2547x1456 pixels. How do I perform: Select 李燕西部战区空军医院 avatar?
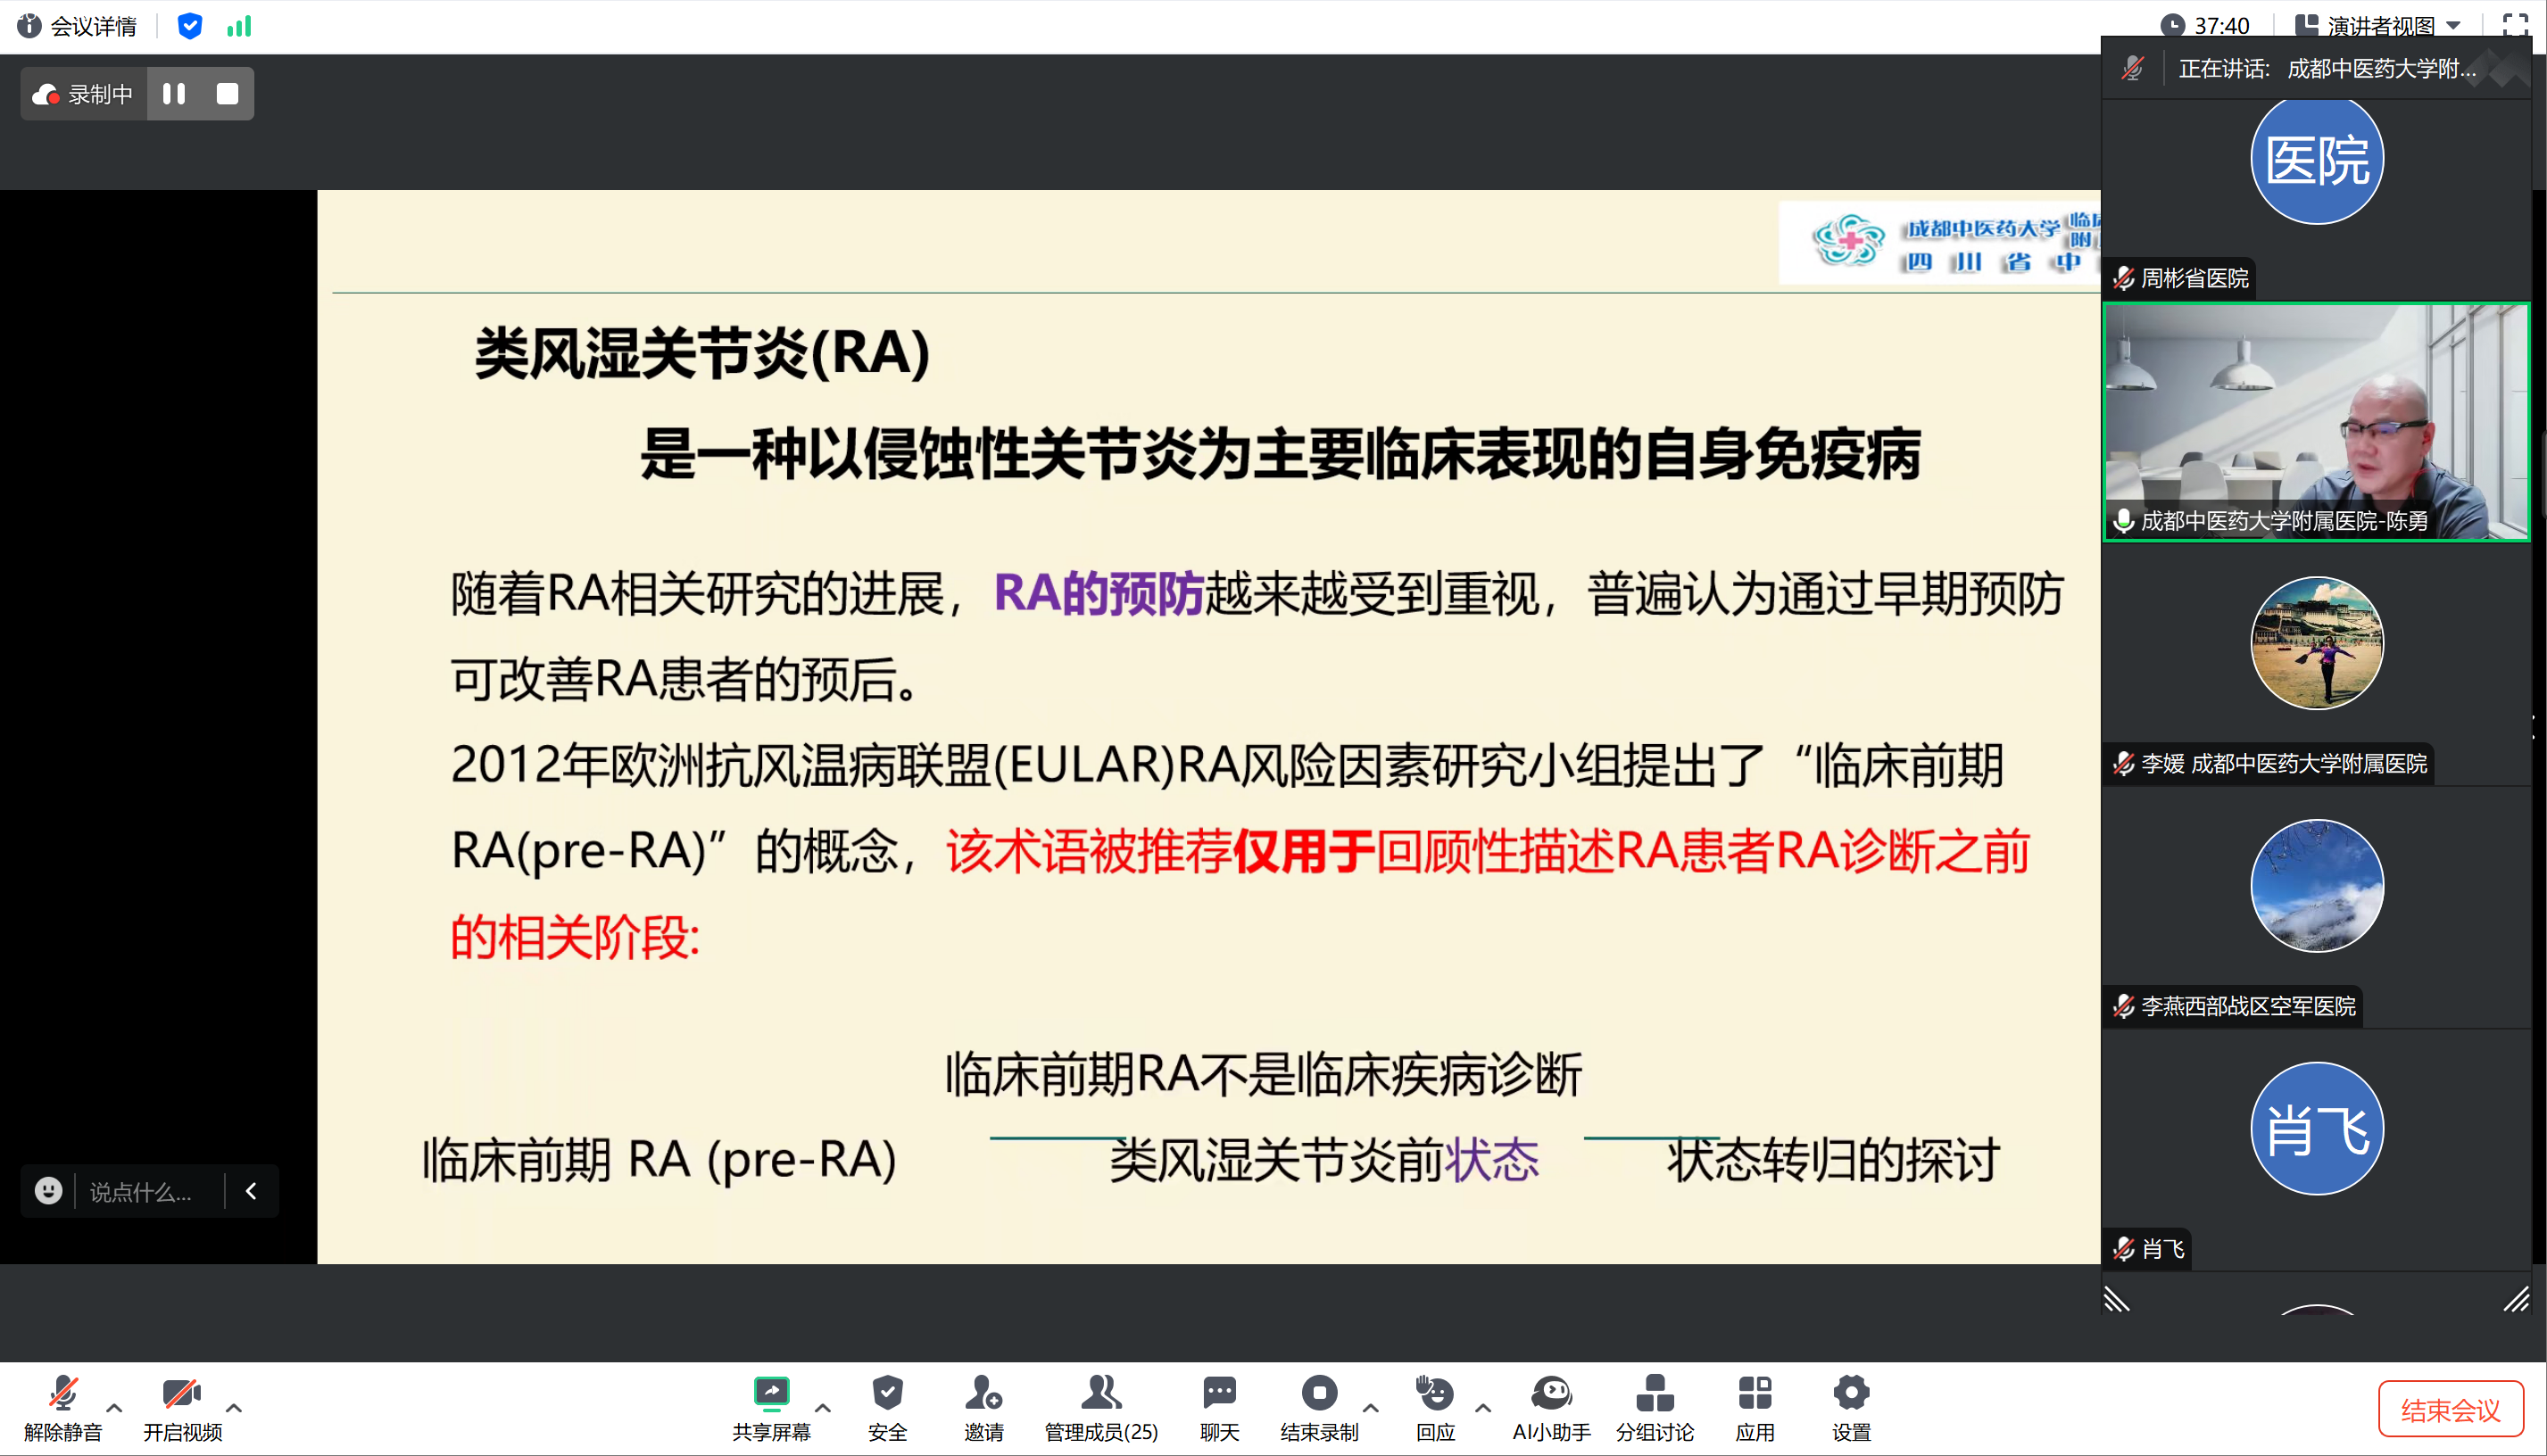click(2316, 885)
